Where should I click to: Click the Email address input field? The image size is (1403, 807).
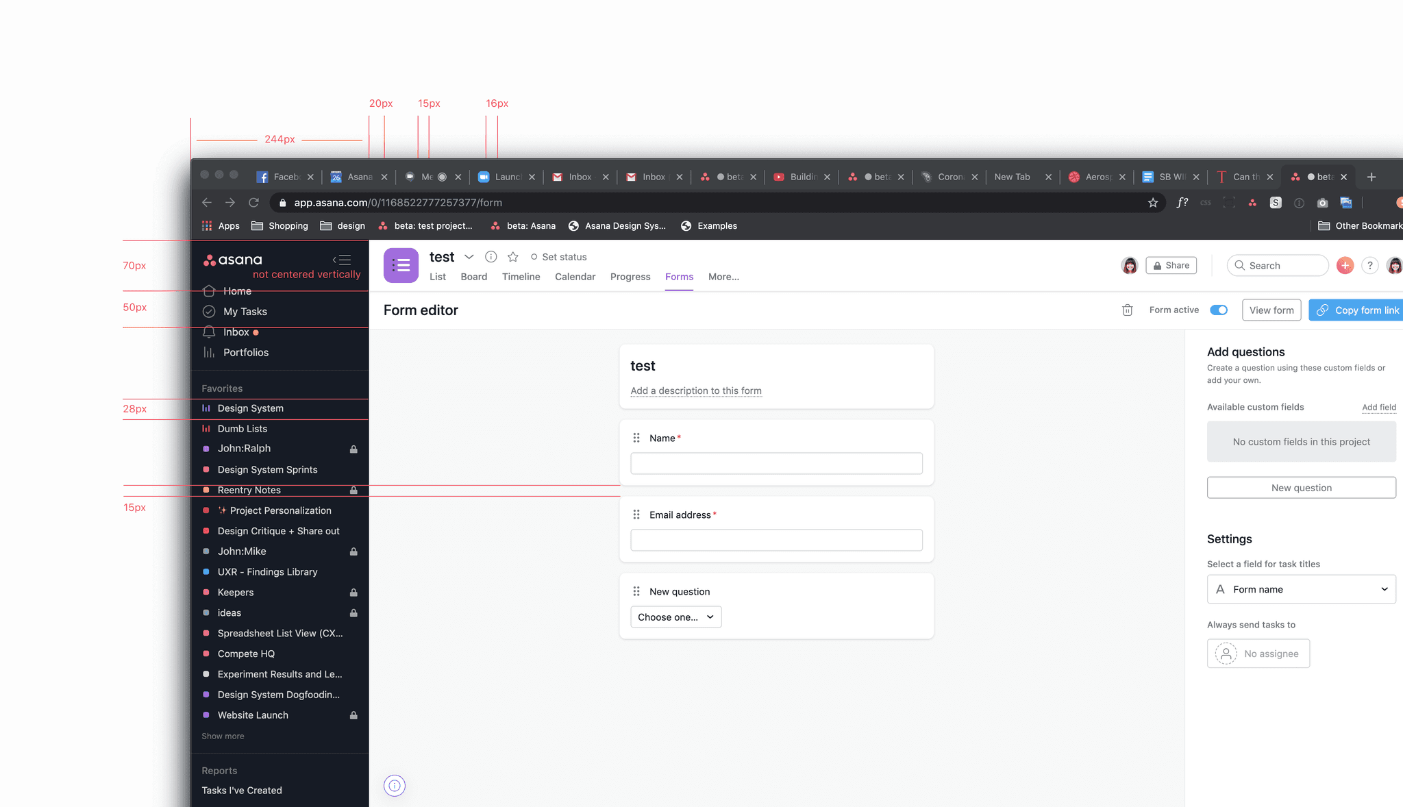pos(776,541)
